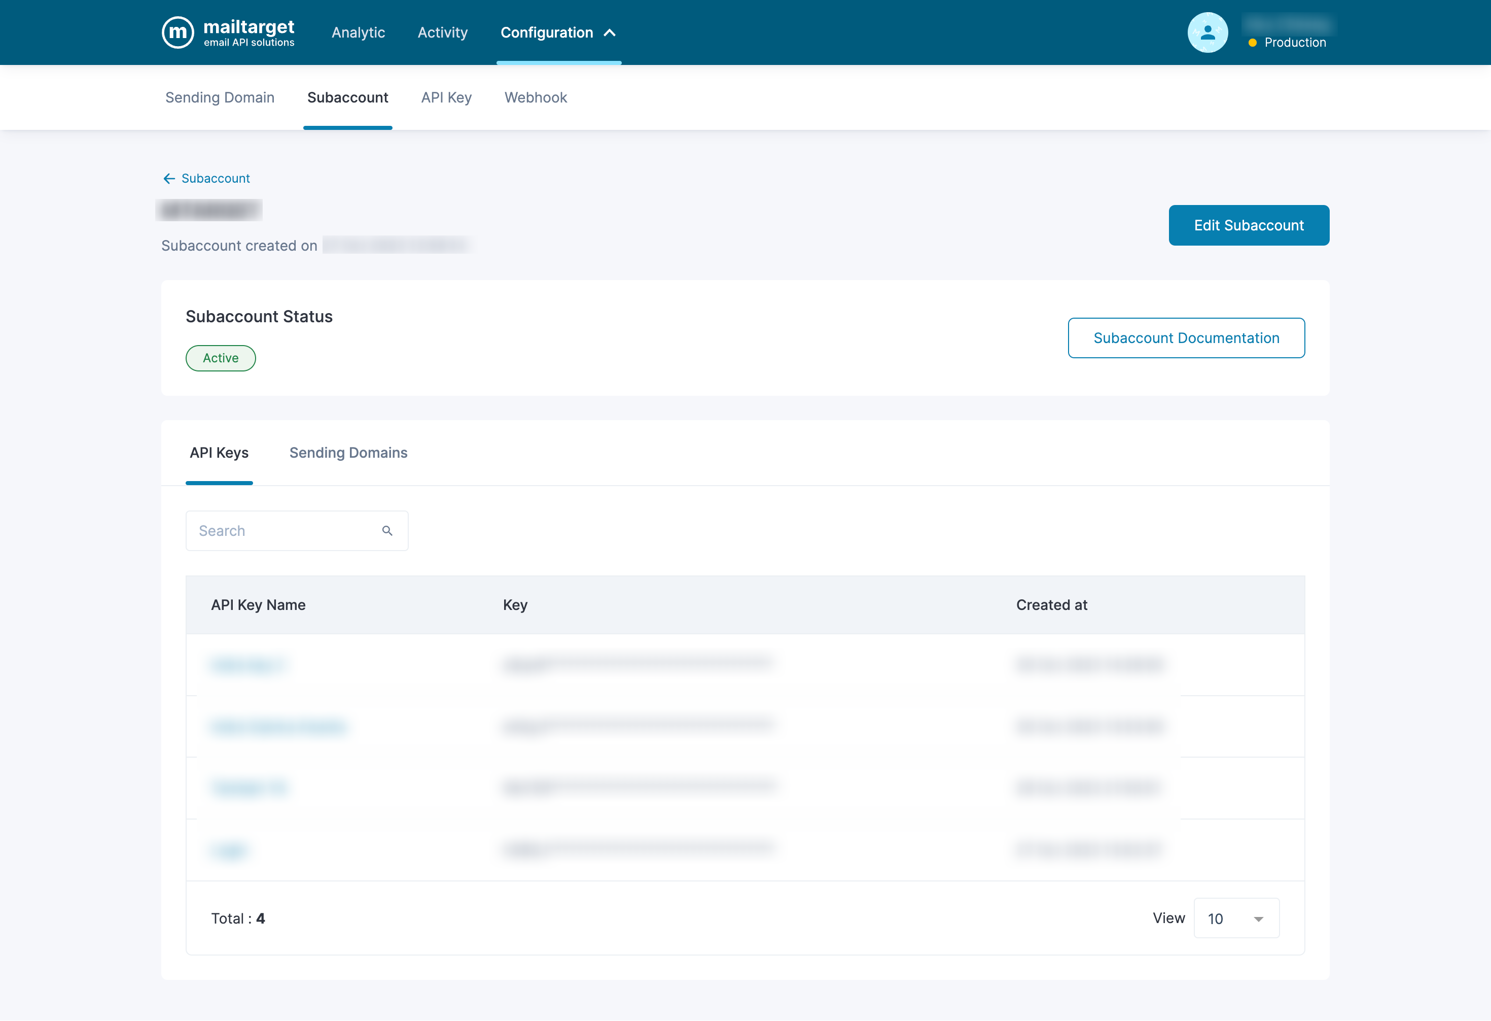
Task: Select the API Keys sub-tab
Action: pos(219,453)
